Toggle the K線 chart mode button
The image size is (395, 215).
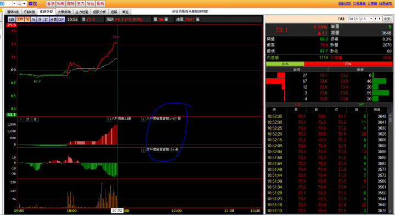(x=12, y=19)
